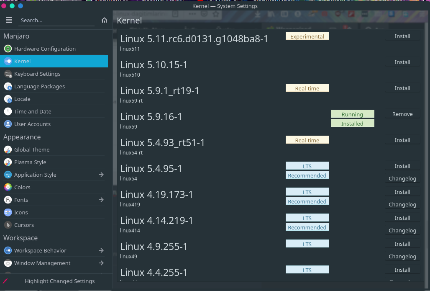This screenshot has height=291, width=430.
Task: Select the User Accounts icon
Action: 8,124
